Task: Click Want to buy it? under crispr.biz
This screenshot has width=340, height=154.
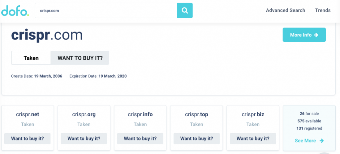Action: 253,138
